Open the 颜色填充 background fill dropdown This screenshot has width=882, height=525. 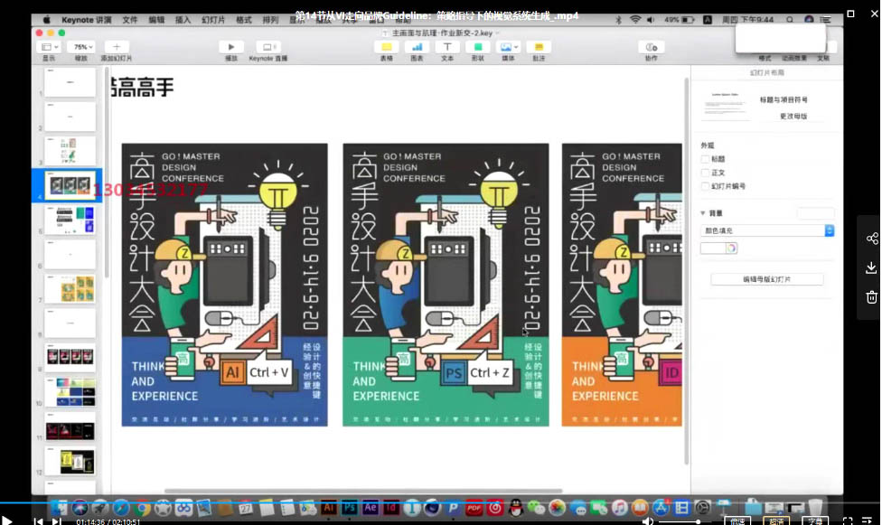(767, 230)
